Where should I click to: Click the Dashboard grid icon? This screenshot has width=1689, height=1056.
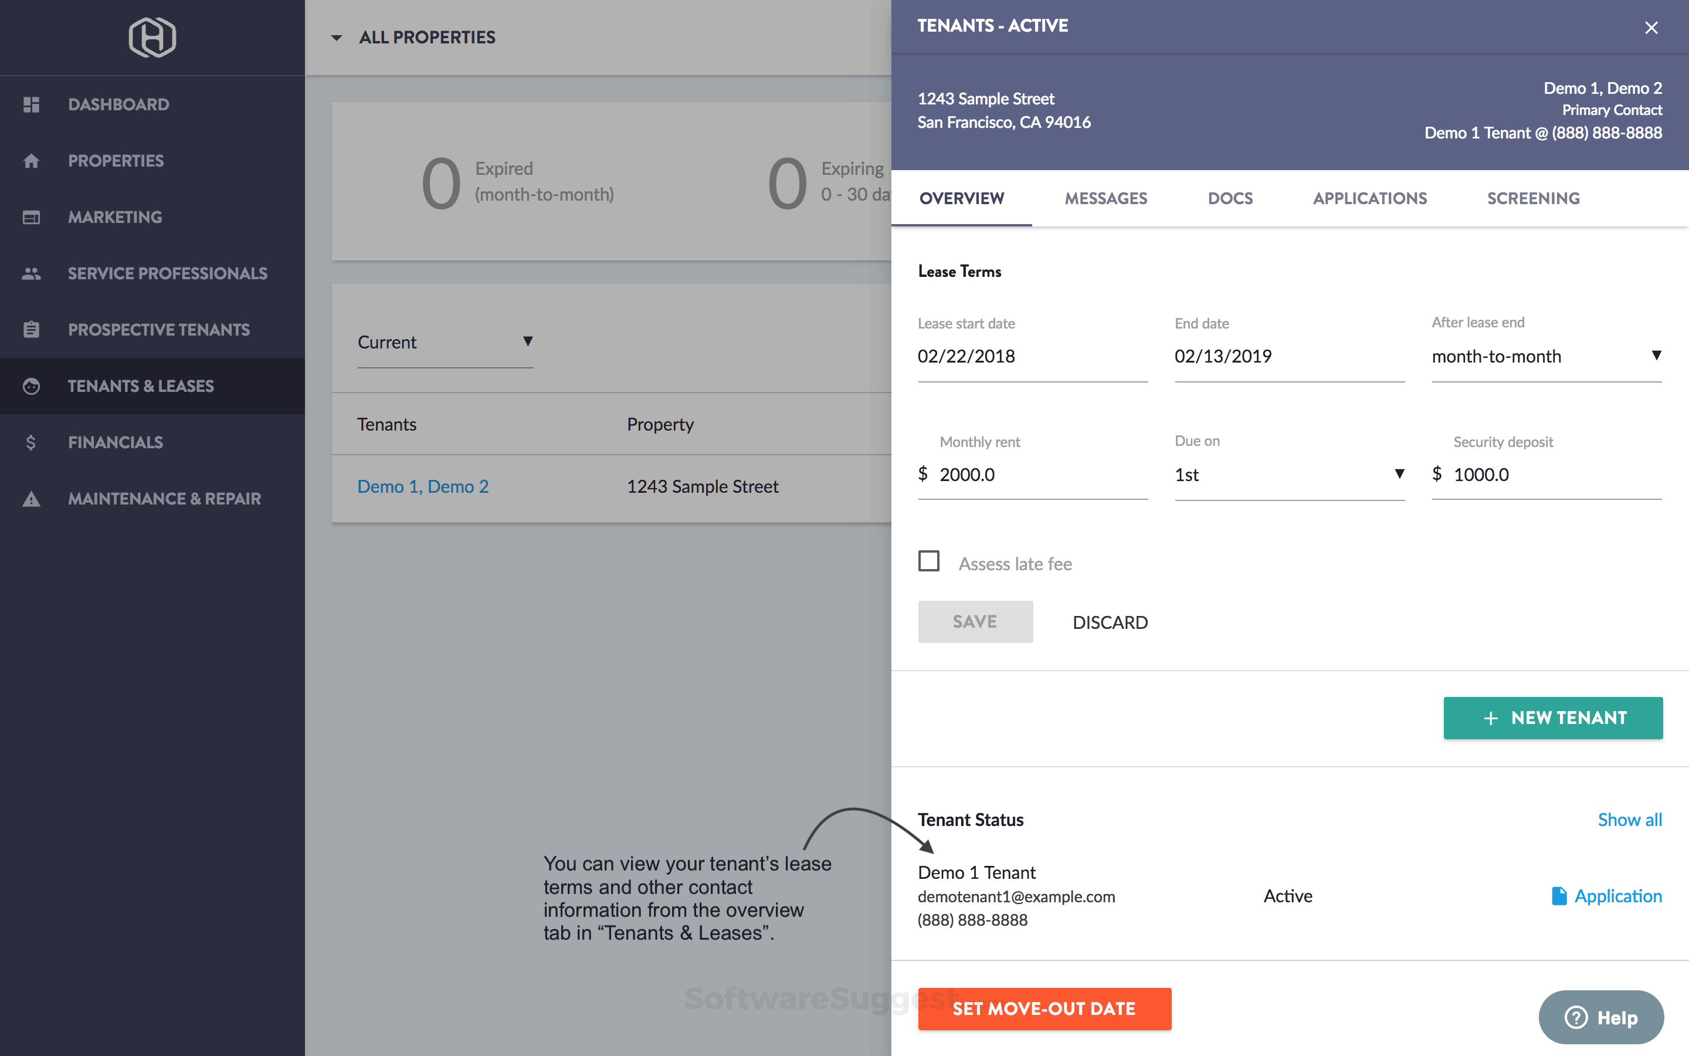[x=30, y=105]
